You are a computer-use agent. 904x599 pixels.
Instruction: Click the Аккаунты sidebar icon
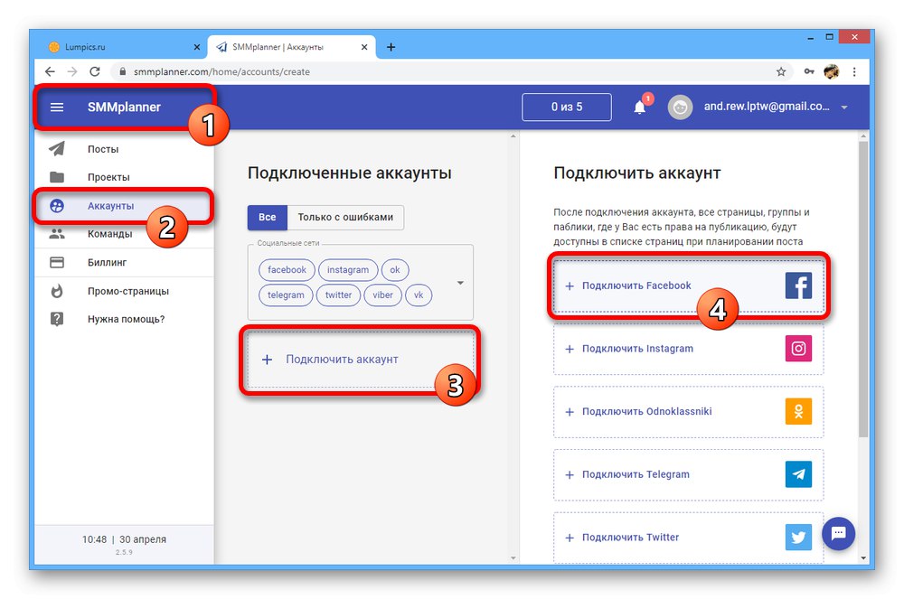pos(56,206)
